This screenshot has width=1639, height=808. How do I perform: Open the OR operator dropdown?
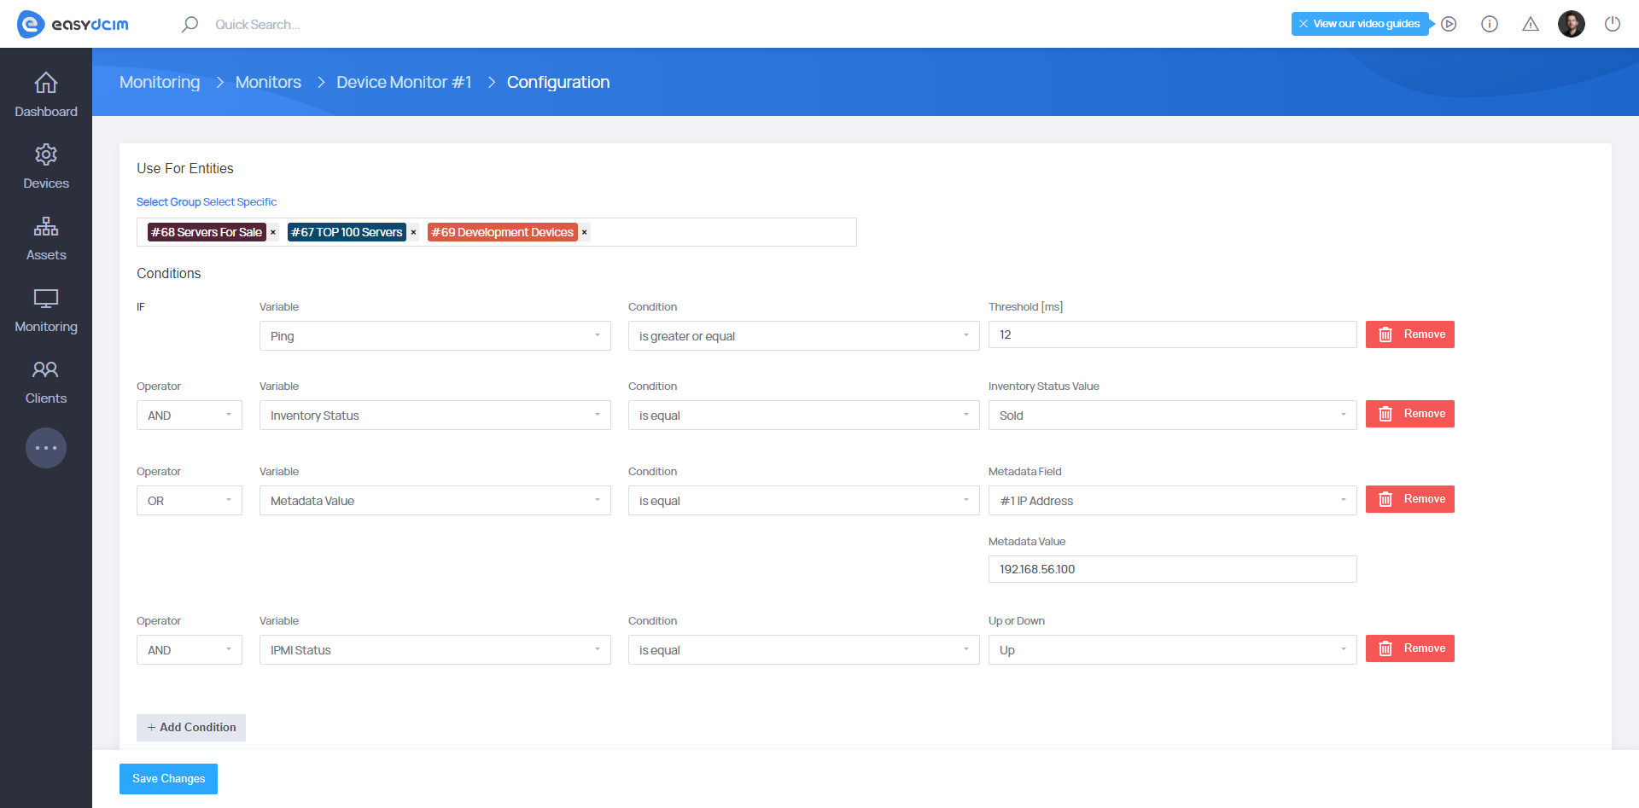(x=190, y=501)
